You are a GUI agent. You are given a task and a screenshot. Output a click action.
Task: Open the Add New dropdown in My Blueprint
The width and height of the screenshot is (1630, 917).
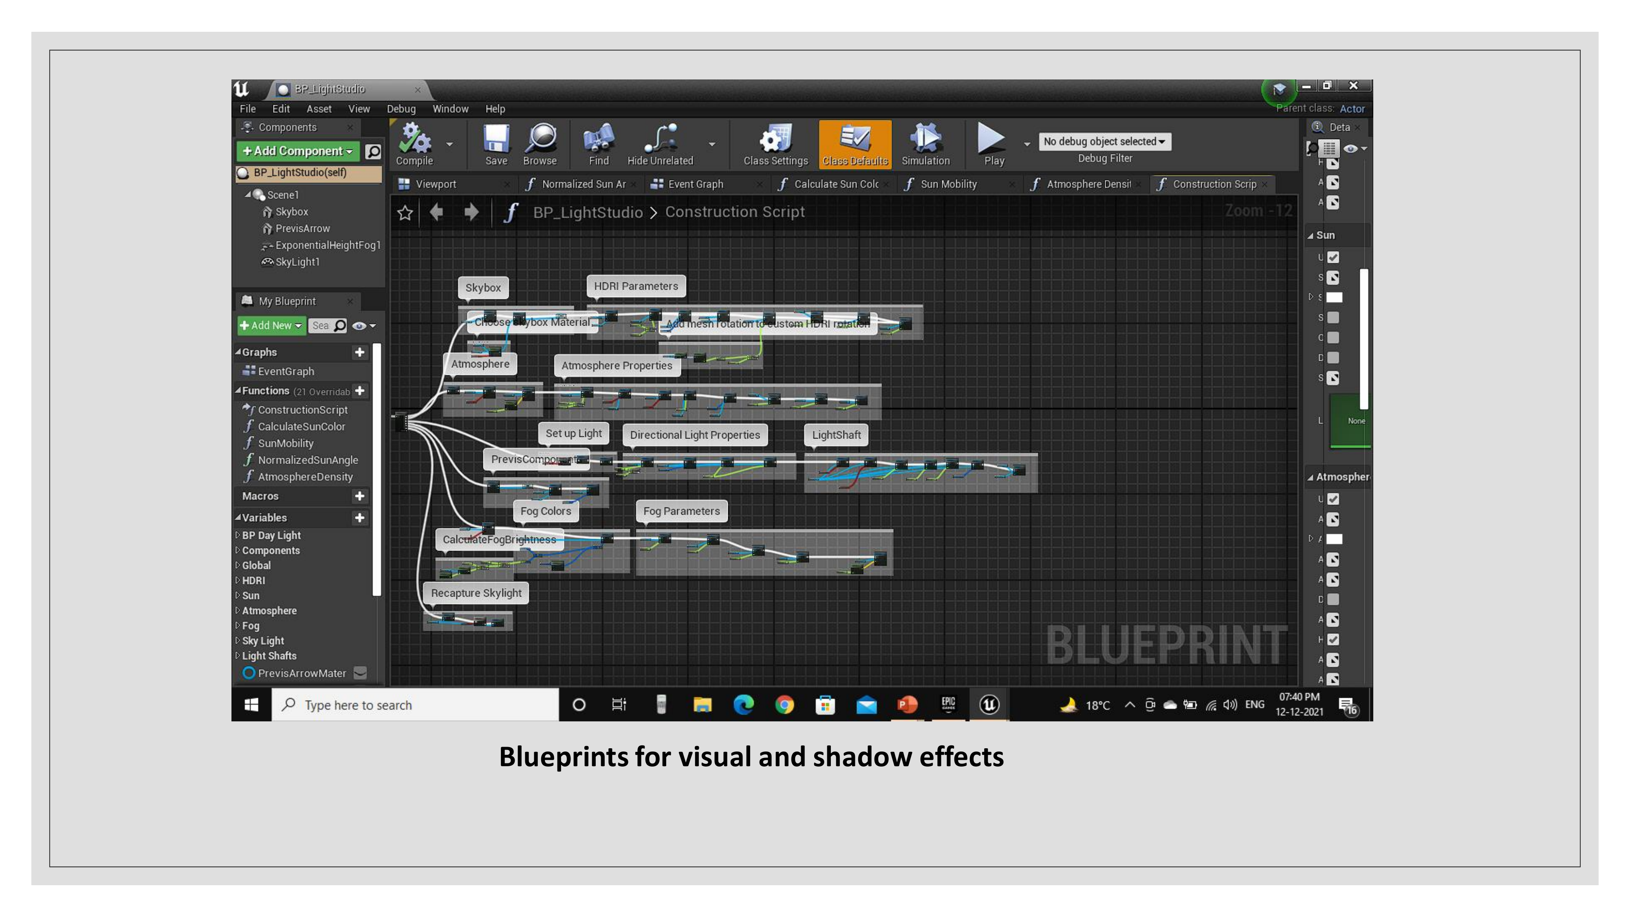point(271,325)
